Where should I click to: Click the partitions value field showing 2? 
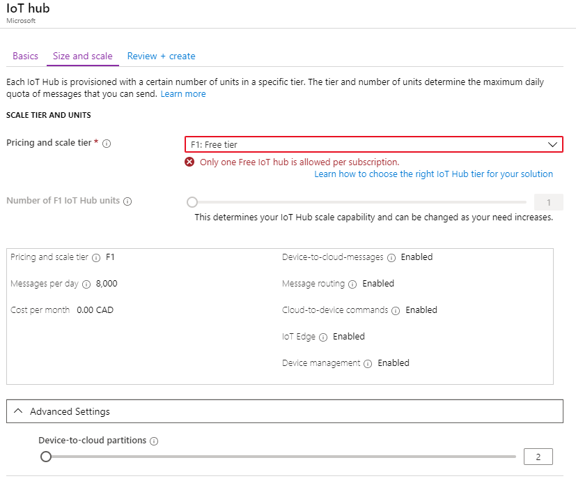click(x=538, y=457)
